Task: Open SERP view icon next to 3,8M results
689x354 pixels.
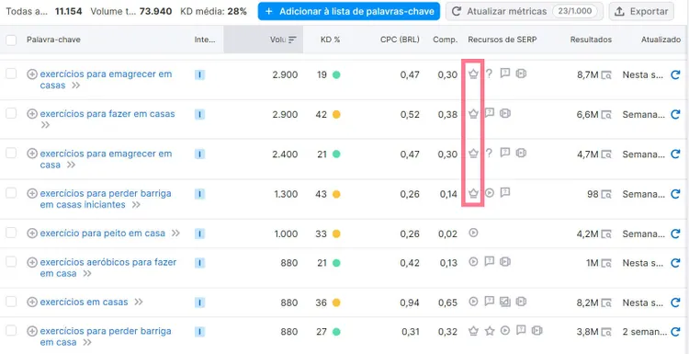Action: point(606,332)
